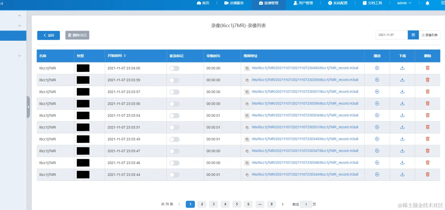Open the calendar date picker button
The image size is (445, 210).
click(x=413, y=35)
